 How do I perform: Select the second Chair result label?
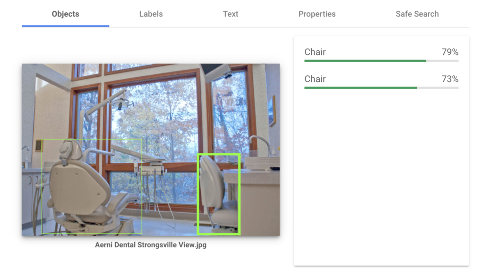pos(315,79)
